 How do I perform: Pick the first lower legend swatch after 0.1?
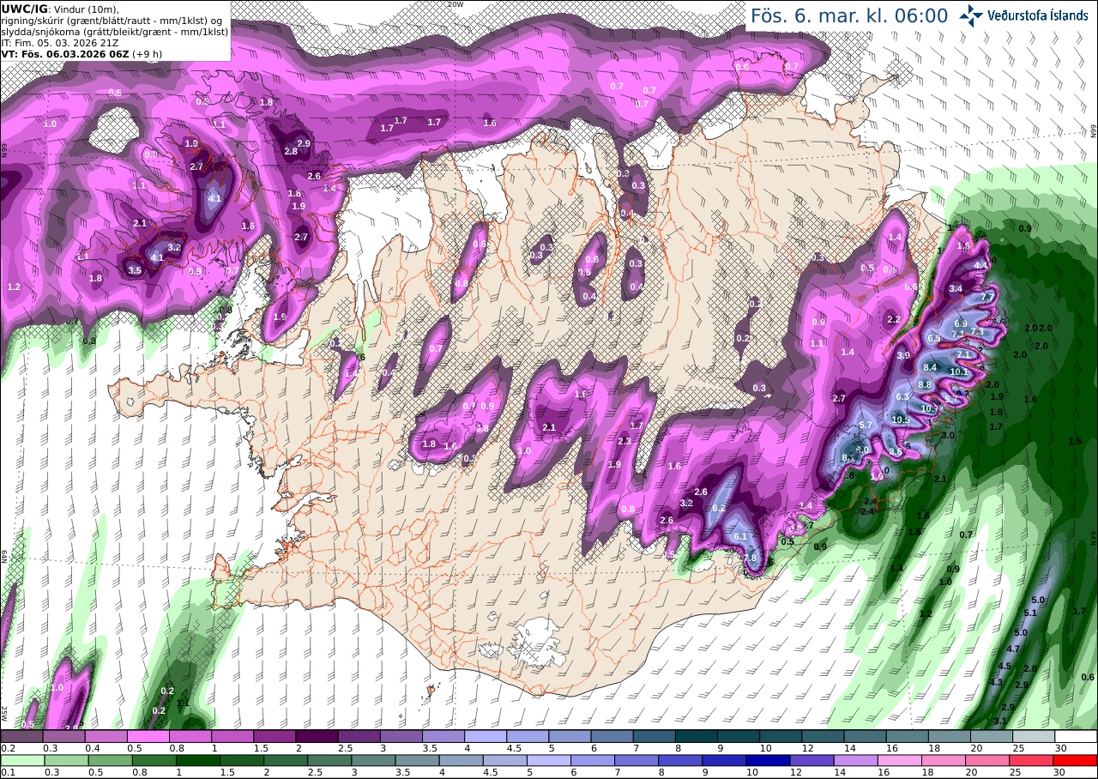point(21,760)
